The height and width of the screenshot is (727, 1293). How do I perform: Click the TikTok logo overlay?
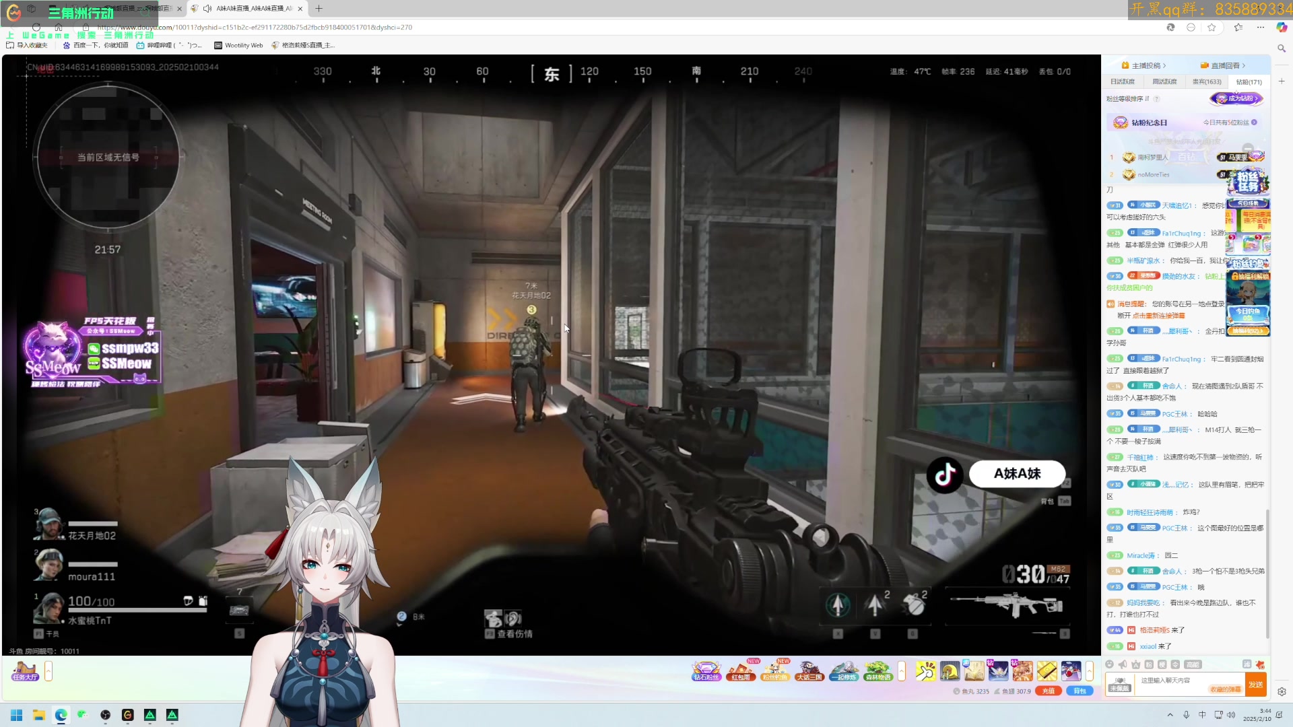point(945,475)
